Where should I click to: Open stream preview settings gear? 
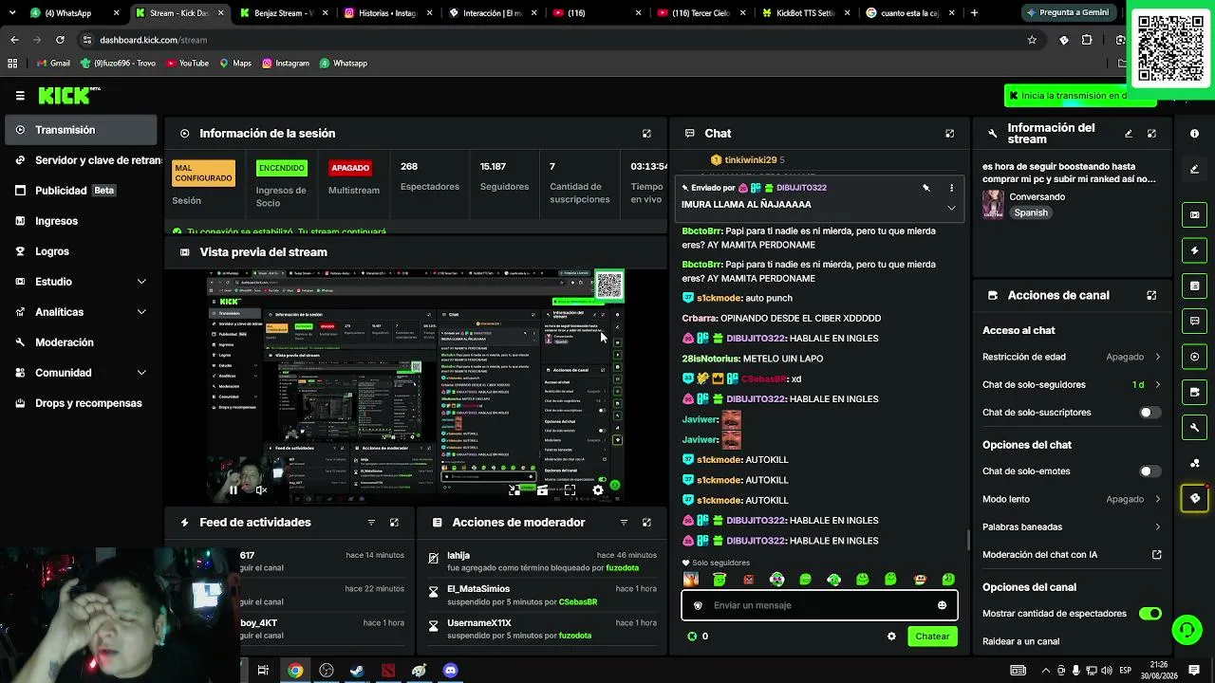[x=598, y=490]
